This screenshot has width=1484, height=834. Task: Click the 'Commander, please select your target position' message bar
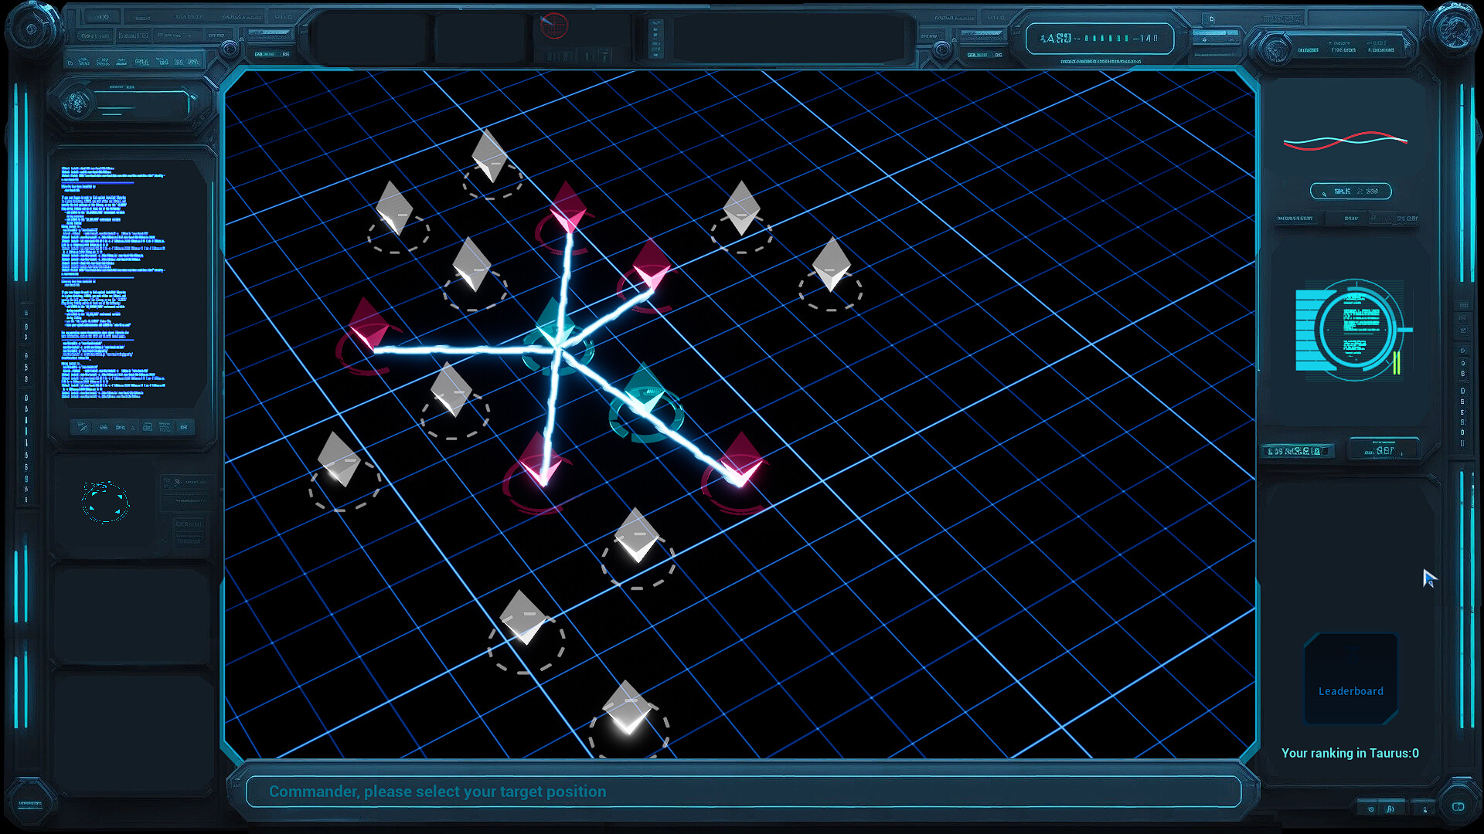[x=743, y=792]
